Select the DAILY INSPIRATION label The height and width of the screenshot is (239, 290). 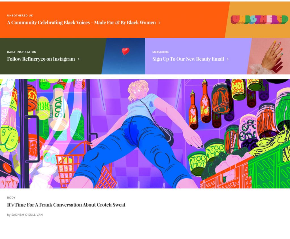pyautogui.click(x=22, y=52)
